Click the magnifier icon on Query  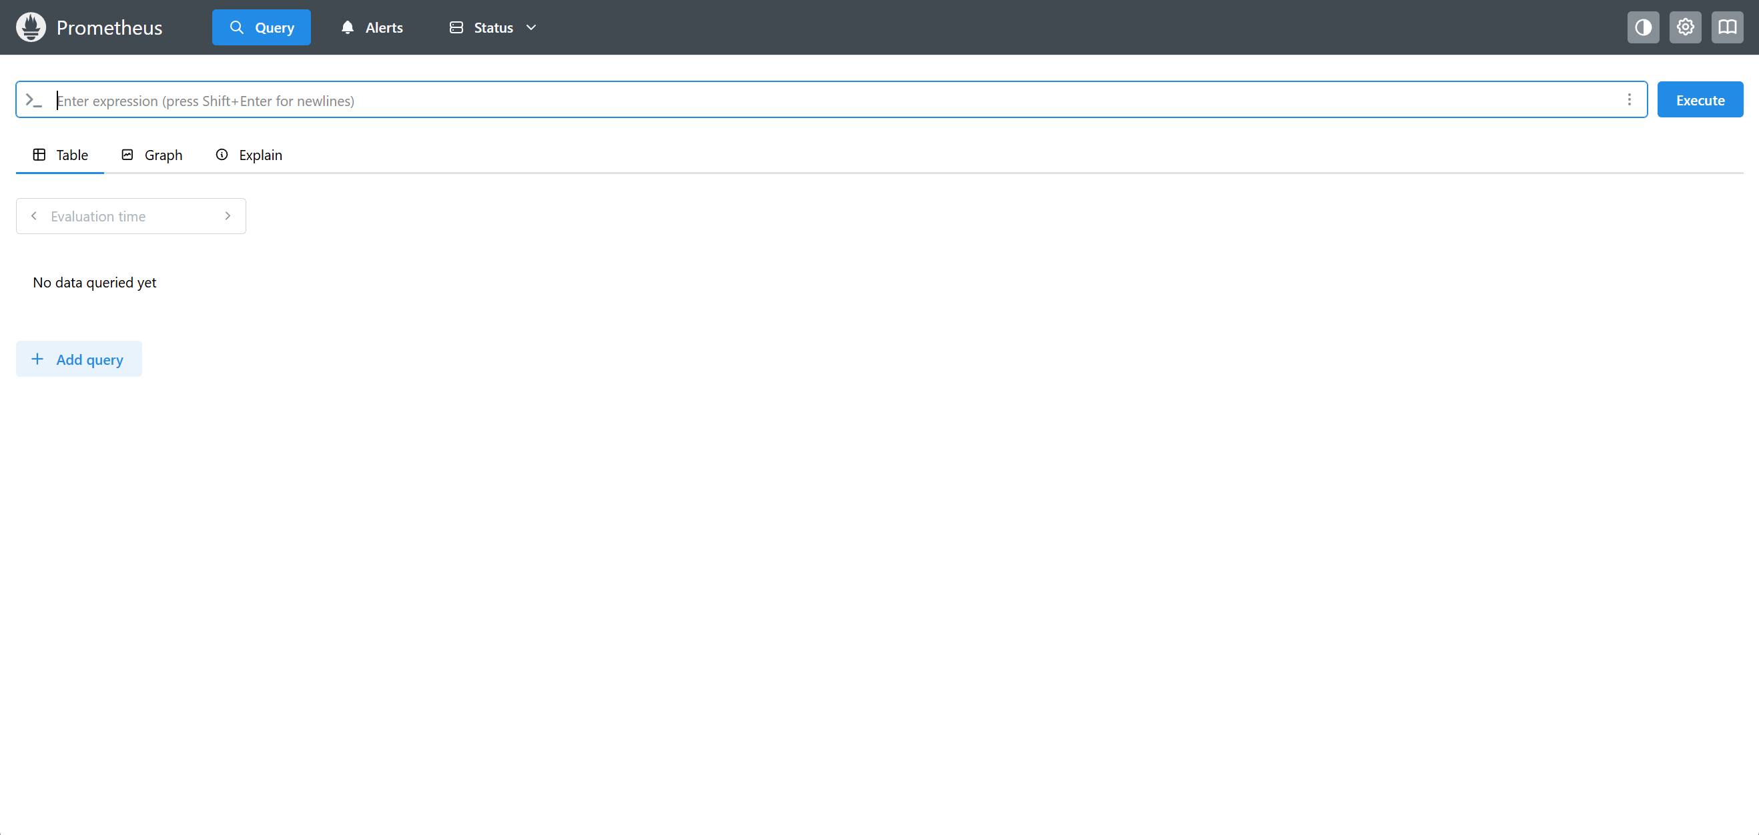click(236, 27)
